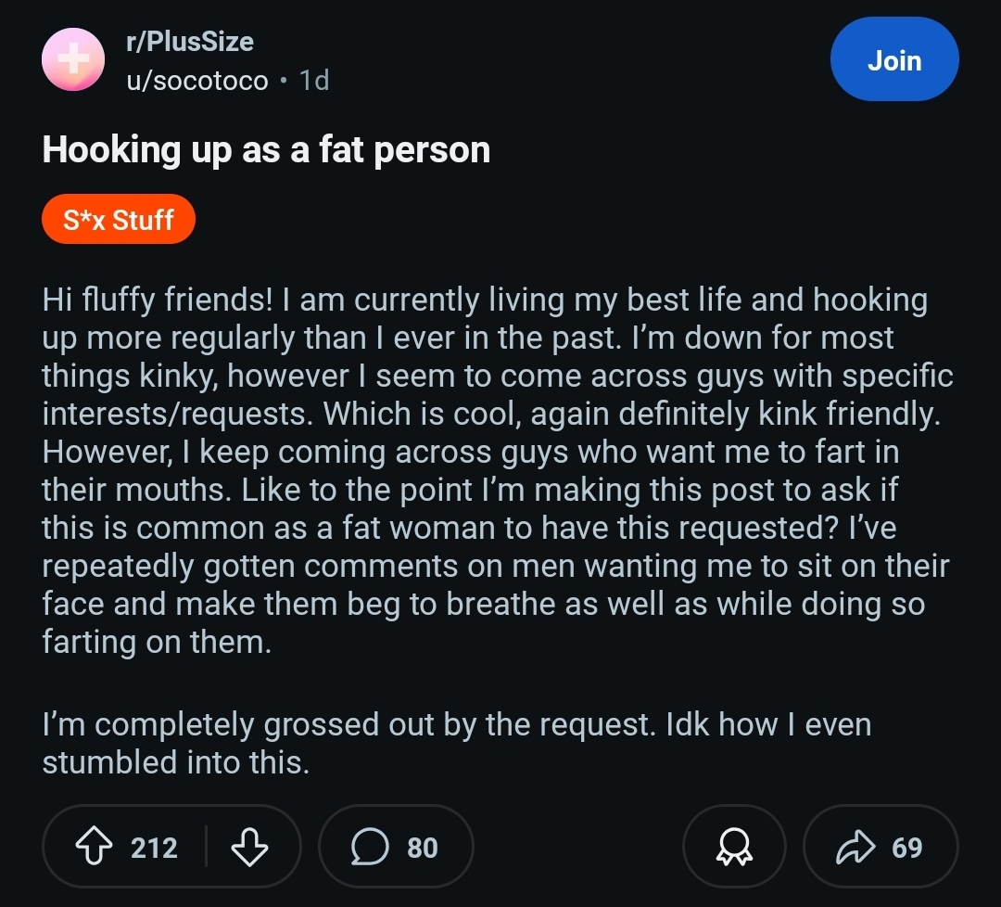This screenshot has height=907, width=1001.
Task: Downvote the post with the down arrow
Action: pos(249,847)
